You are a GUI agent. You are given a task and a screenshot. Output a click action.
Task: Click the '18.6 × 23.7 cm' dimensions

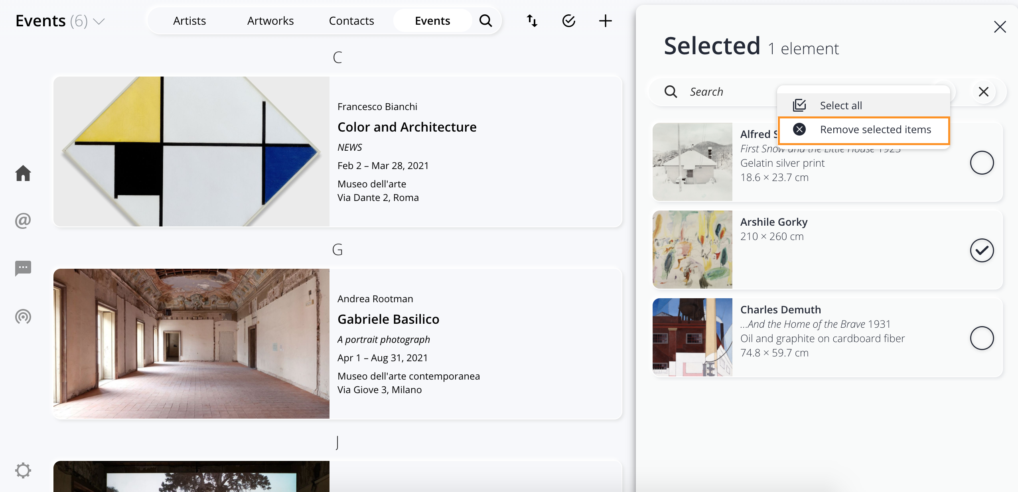tap(774, 177)
